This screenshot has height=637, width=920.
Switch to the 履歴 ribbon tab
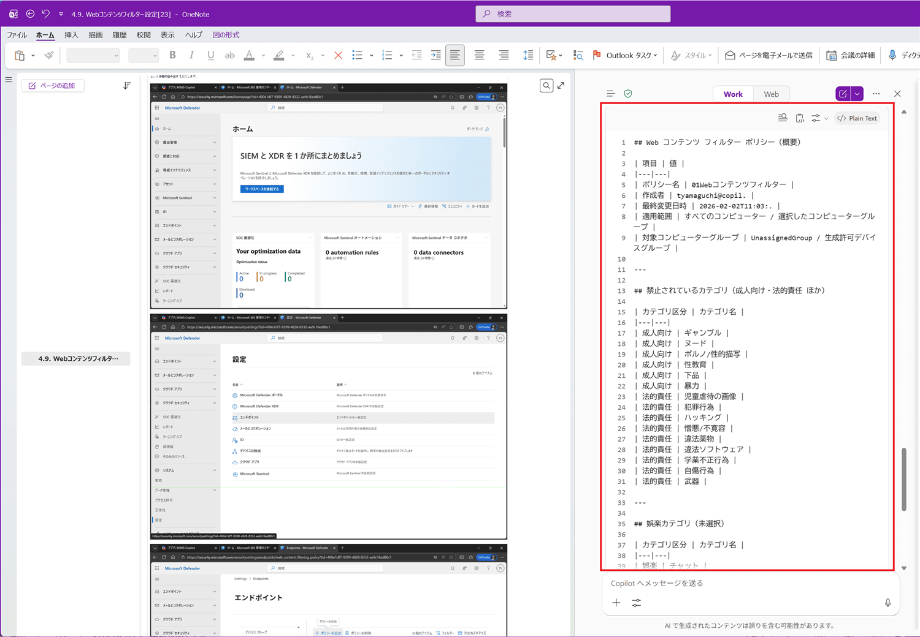pos(120,35)
